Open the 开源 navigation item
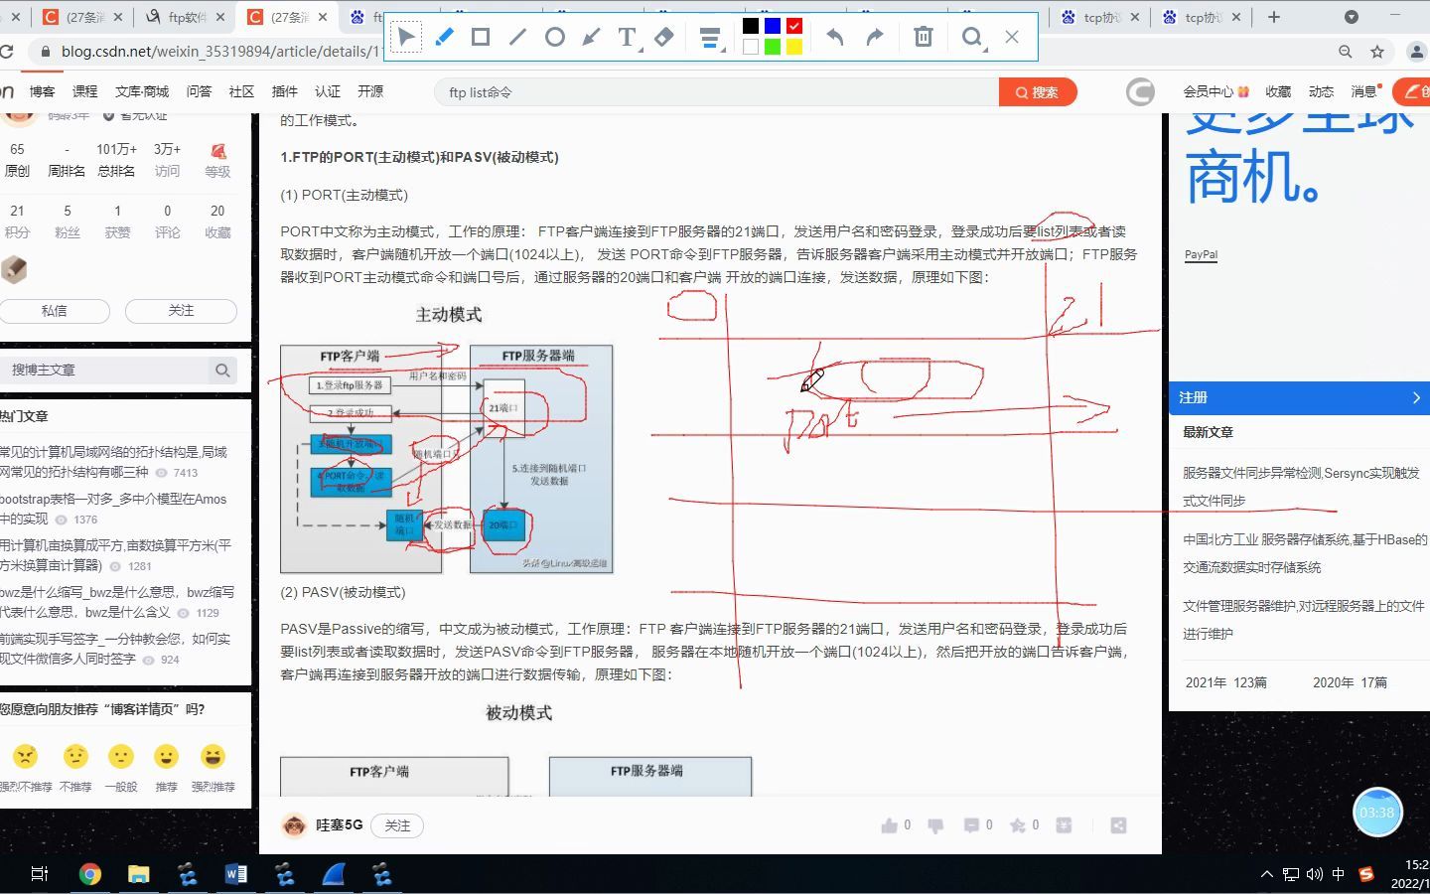Screen dimensions: 1430x894 (x=370, y=91)
